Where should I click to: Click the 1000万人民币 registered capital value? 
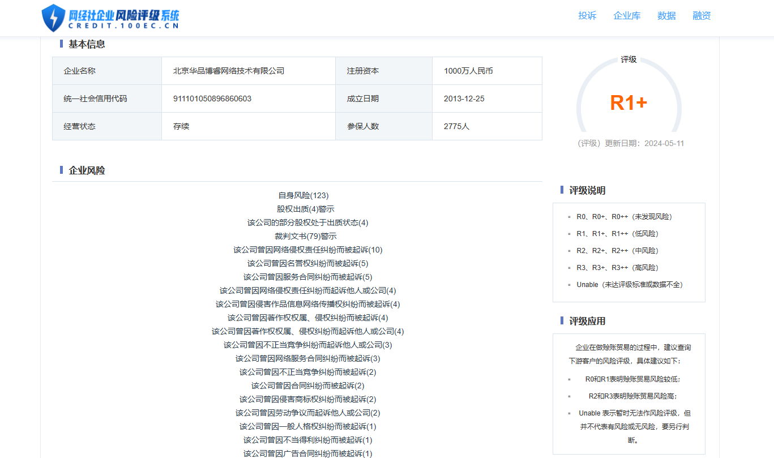pos(468,71)
